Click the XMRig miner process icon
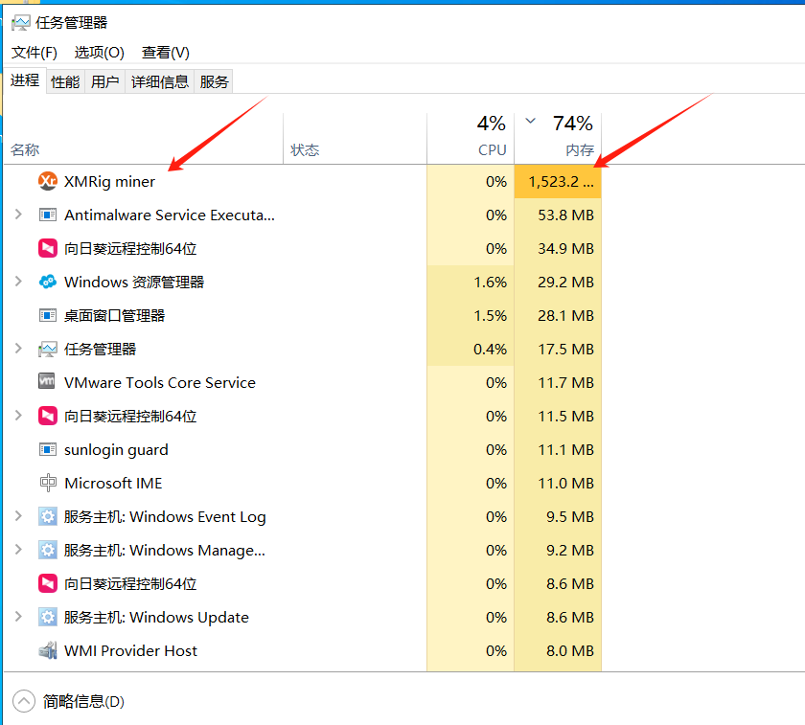Viewport: 805px width, 725px height. click(x=48, y=181)
